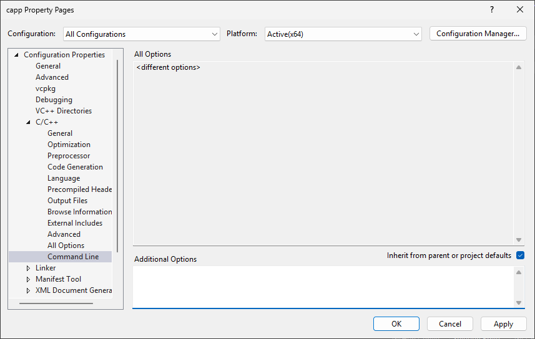Open the Platform dropdown
The height and width of the screenshot is (339, 535).
[x=343, y=34]
